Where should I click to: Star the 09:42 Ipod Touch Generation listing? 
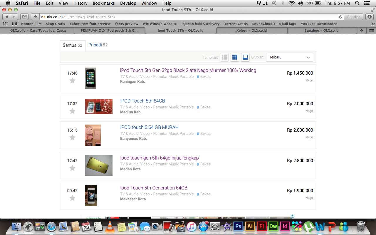72,198
